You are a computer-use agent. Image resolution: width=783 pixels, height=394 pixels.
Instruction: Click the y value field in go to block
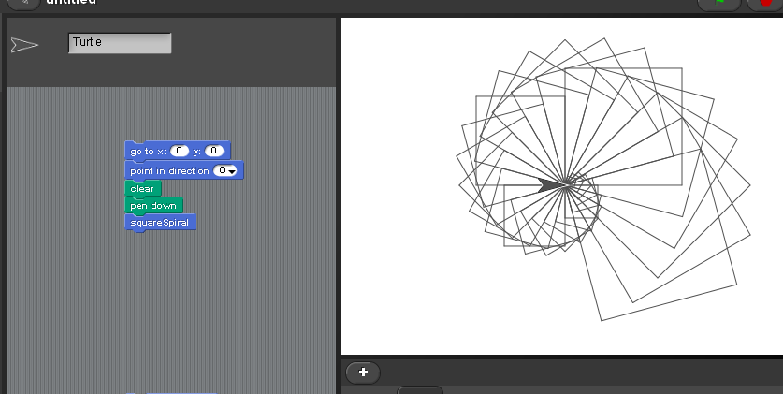213,151
